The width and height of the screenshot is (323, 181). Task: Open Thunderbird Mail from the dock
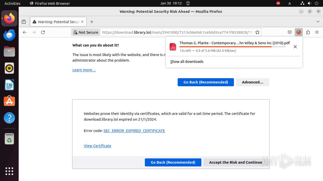(9, 35)
